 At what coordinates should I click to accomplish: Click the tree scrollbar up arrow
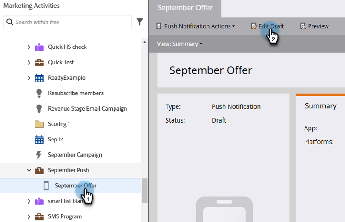[144, 42]
